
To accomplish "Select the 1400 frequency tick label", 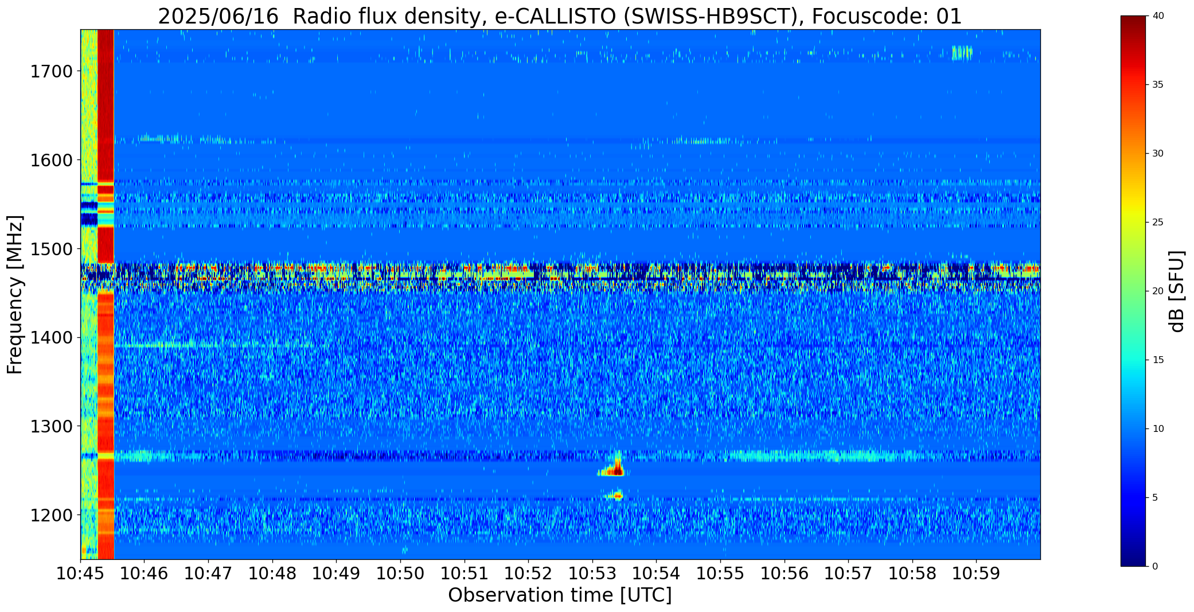I will coord(51,338).
